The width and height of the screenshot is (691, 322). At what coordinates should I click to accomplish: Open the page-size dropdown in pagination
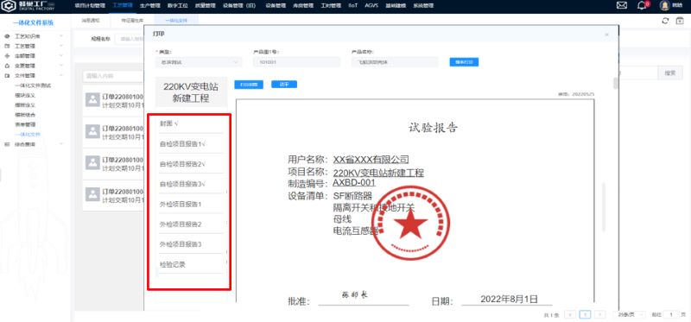point(630,314)
